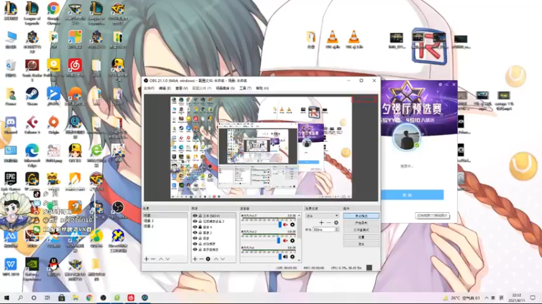Viewport: 542px width, 304px height.
Task: Hide the 视频捕获设备 2 source via its eye icon
Action: [195, 222]
